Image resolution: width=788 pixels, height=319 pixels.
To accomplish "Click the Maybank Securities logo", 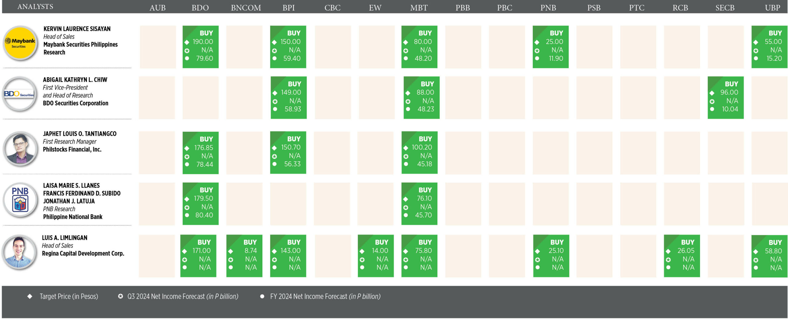I will click(x=20, y=43).
